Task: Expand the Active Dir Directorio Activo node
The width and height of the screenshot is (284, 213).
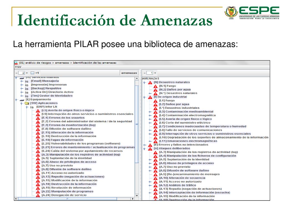Action: coord(22,92)
